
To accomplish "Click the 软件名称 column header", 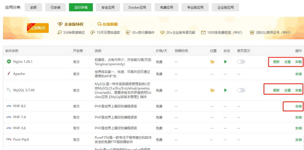I will click(12, 51).
